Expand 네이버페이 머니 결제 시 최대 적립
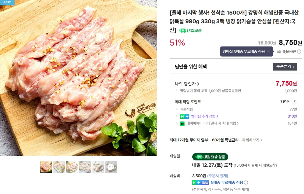Viewport: 304px width, 194px height. click(x=213, y=123)
